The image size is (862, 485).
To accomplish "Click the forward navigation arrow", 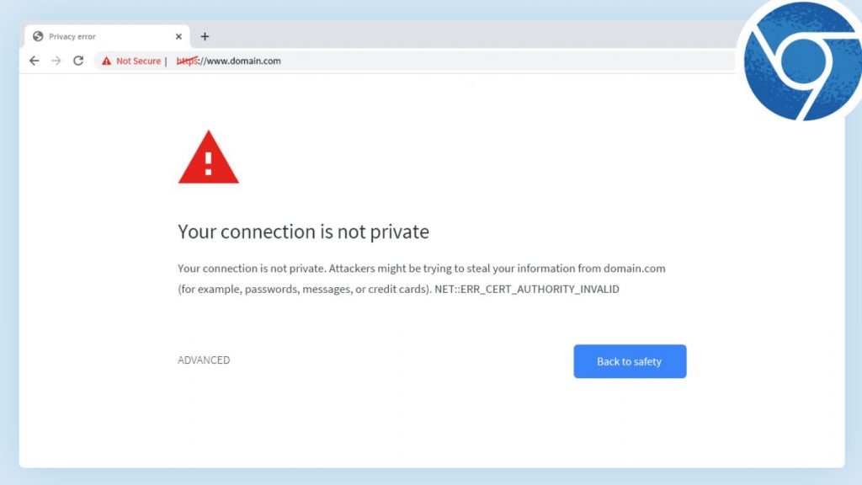I will point(56,61).
